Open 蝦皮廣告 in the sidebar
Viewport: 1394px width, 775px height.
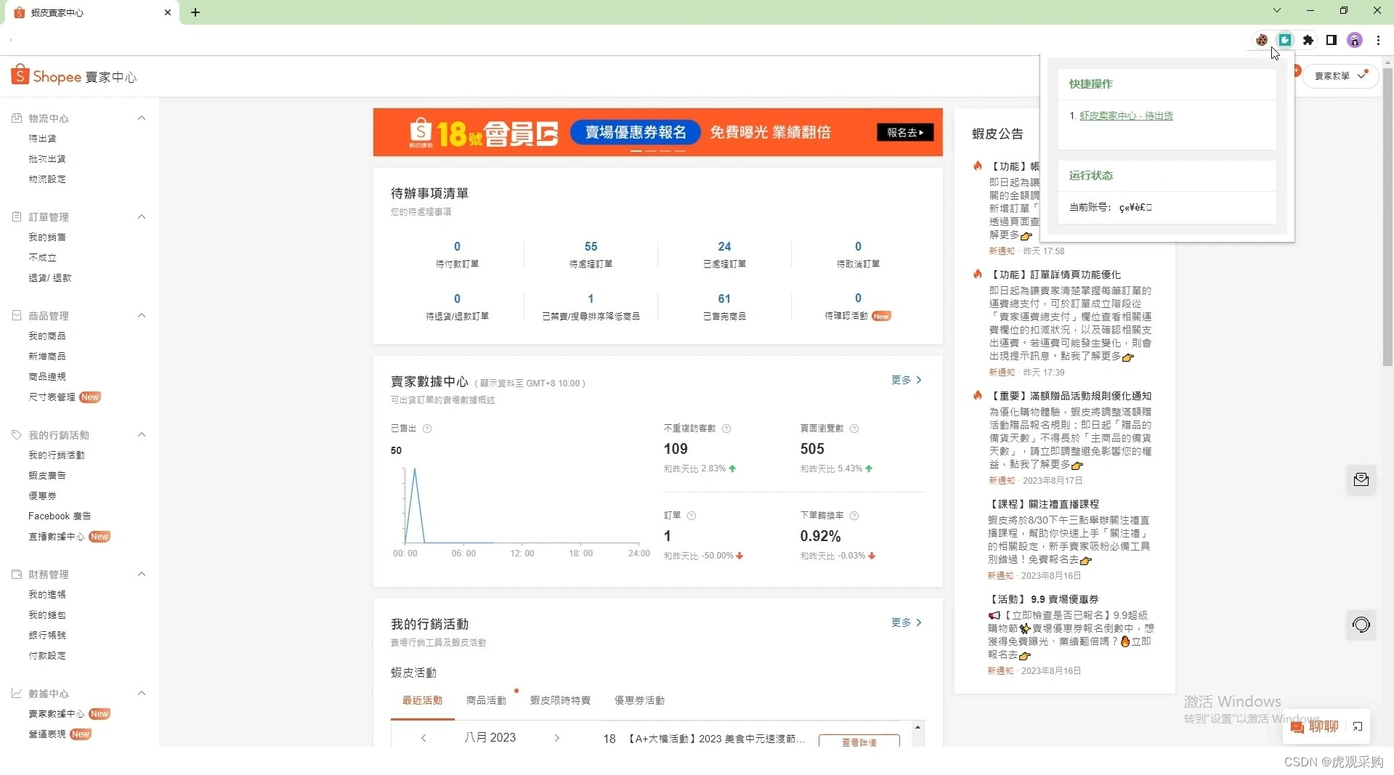coord(47,475)
